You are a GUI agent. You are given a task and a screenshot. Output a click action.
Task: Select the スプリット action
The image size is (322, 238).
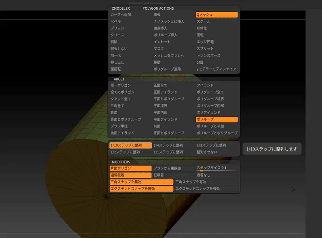(205, 48)
